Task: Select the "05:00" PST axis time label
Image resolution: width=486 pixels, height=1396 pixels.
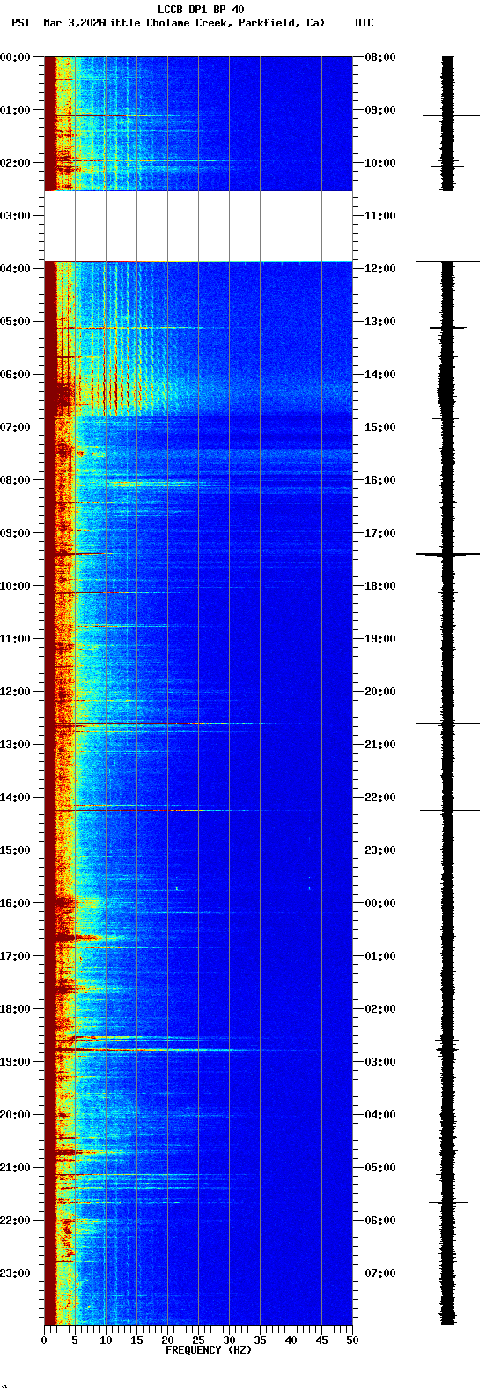Action: click(x=15, y=322)
